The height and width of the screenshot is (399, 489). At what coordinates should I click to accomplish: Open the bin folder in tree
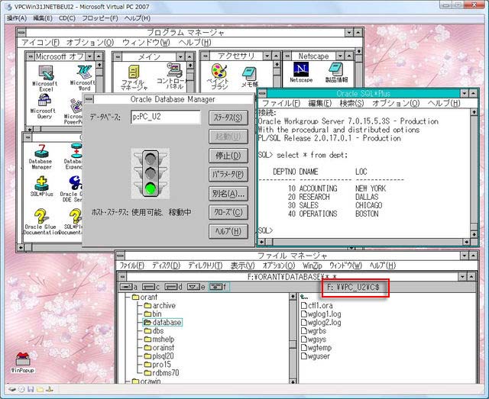coord(153,314)
